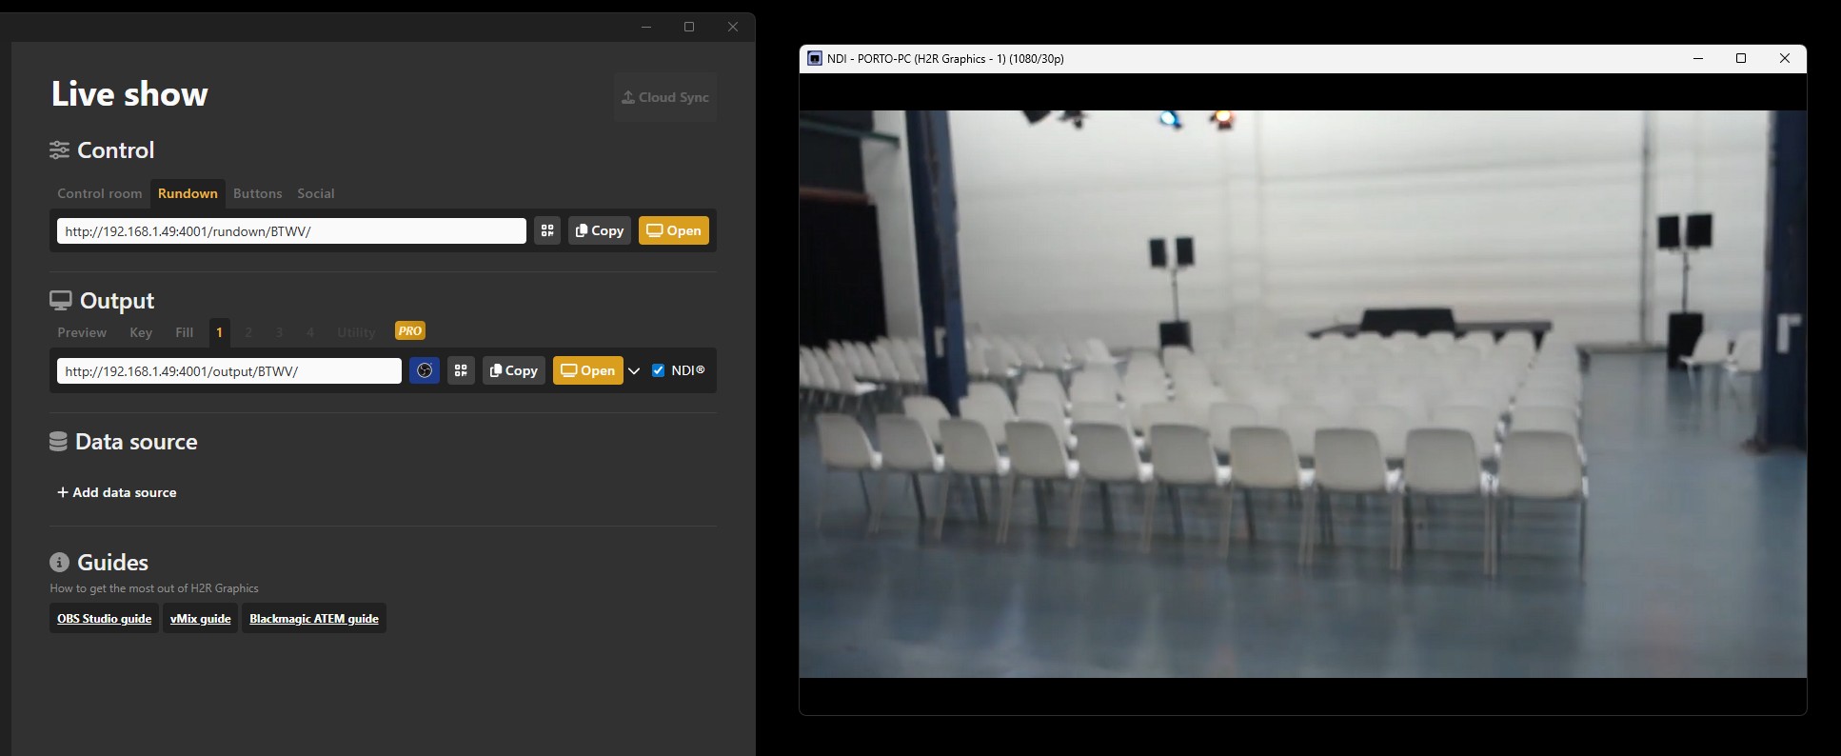Click the 'Live show' heading text
The width and height of the screenshot is (1841, 756).
[129, 94]
